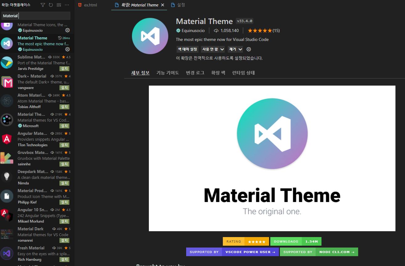Screen dimensions: 405x266
Task: Click the Angular Material snippets icon
Action: point(7,139)
